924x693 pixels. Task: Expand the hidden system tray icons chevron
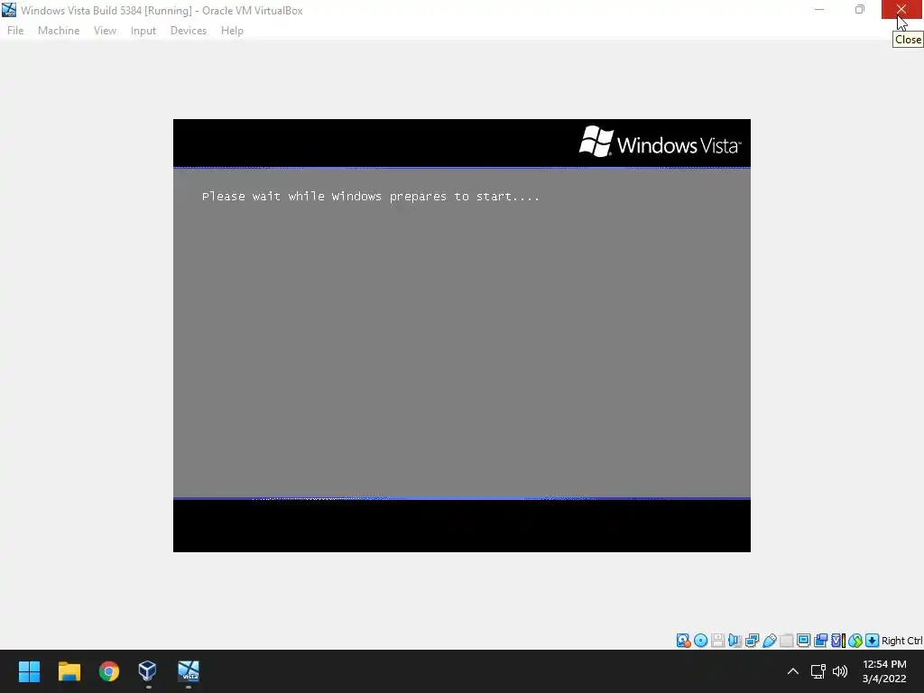click(x=793, y=671)
